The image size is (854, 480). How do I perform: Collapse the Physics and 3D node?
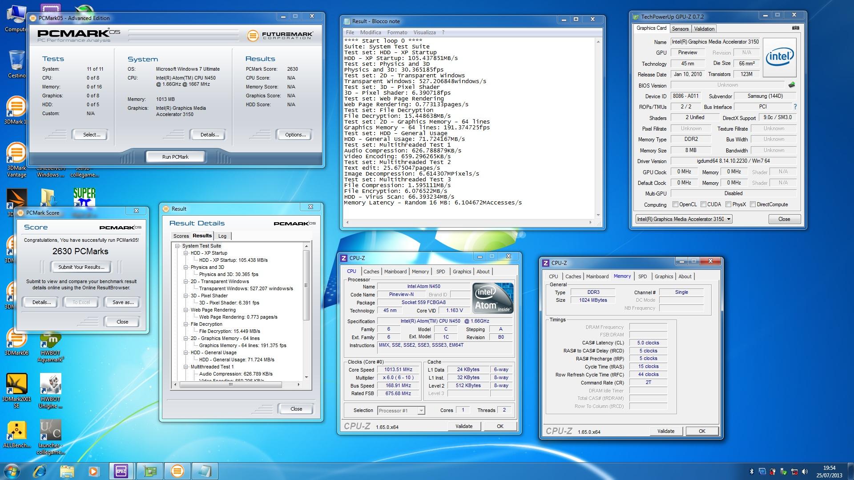pos(186,267)
